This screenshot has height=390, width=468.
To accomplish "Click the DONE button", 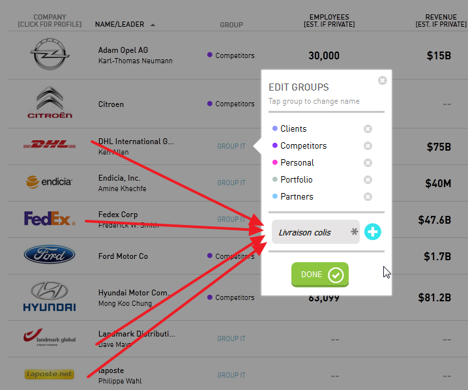I will pyautogui.click(x=320, y=275).
